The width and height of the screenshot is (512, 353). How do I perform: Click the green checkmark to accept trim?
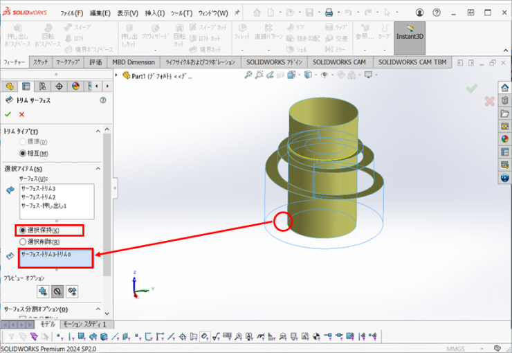(8, 114)
